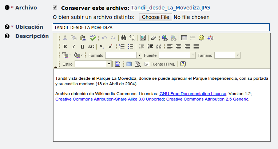Image resolution: width=278 pixels, height=149 pixels.
Task: Open the Formato dropdown
Action: tap(139, 55)
